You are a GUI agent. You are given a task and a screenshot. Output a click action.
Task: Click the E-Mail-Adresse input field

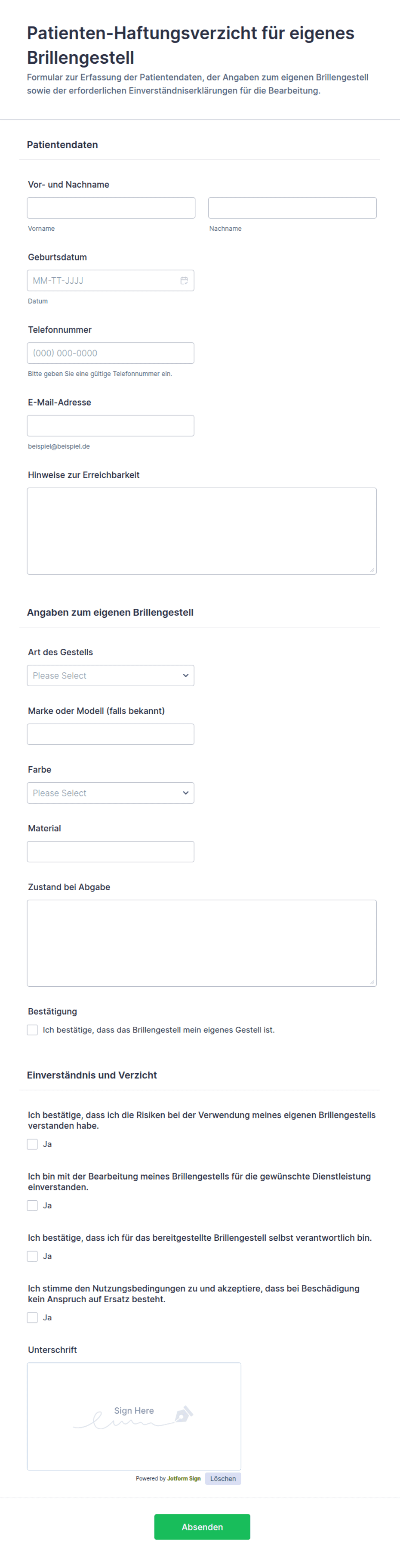click(110, 426)
